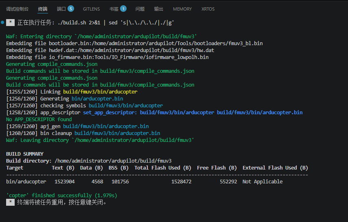Click Data (B) value 4568
The height and width of the screenshot is (222, 348).
coord(97,182)
